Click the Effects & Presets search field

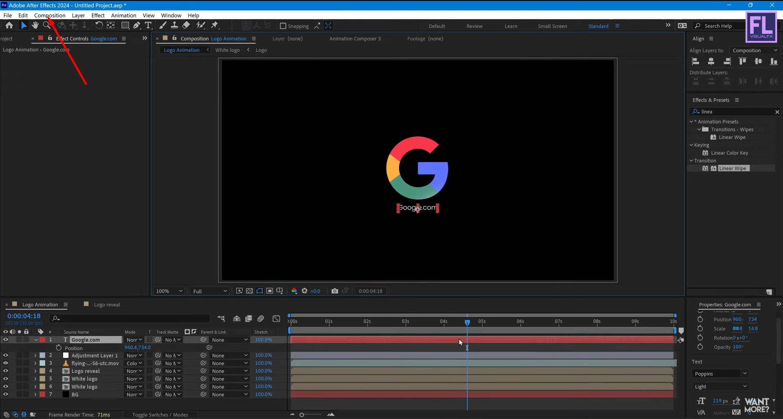(x=736, y=111)
